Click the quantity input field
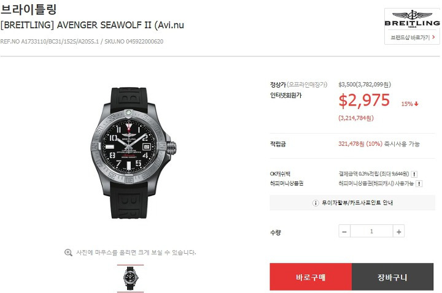 click(371, 231)
